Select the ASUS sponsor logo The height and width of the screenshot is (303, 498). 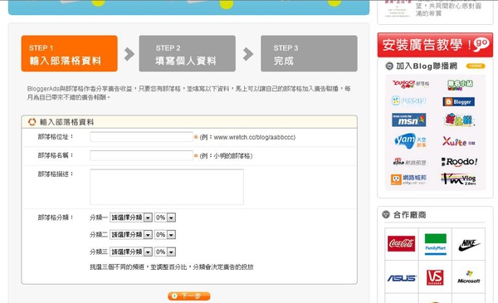click(x=402, y=278)
